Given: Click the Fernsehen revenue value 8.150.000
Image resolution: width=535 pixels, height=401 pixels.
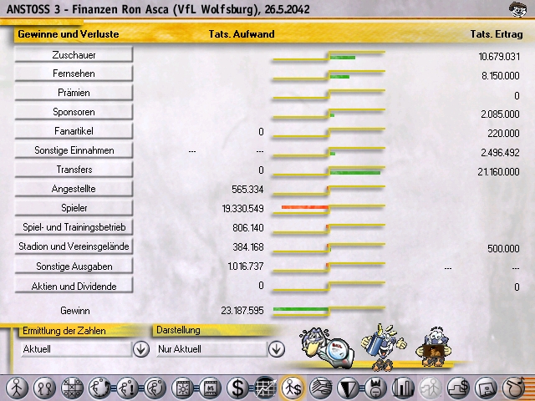Looking at the screenshot, I should [501, 75].
